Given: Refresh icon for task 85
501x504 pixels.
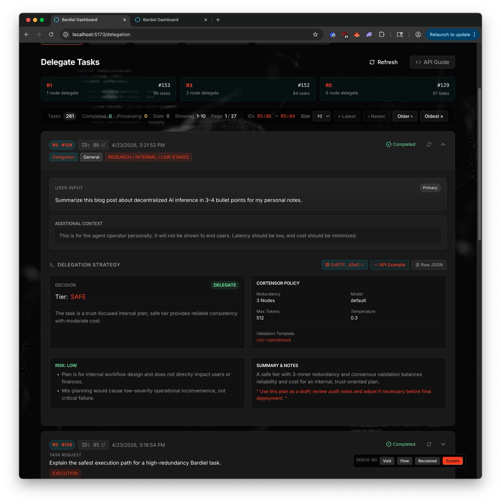Looking at the screenshot, I should click(429, 444).
